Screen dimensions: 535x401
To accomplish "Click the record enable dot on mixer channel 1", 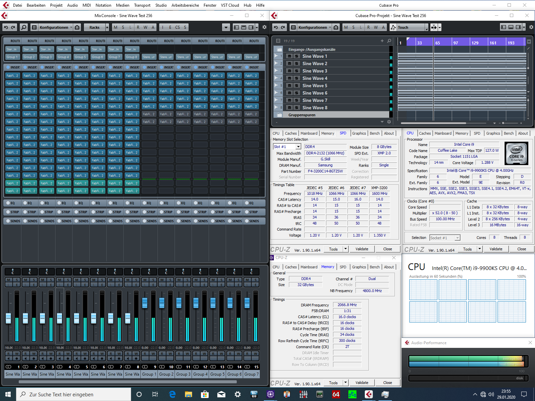I will pyautogui.click(x=17, y=359).
